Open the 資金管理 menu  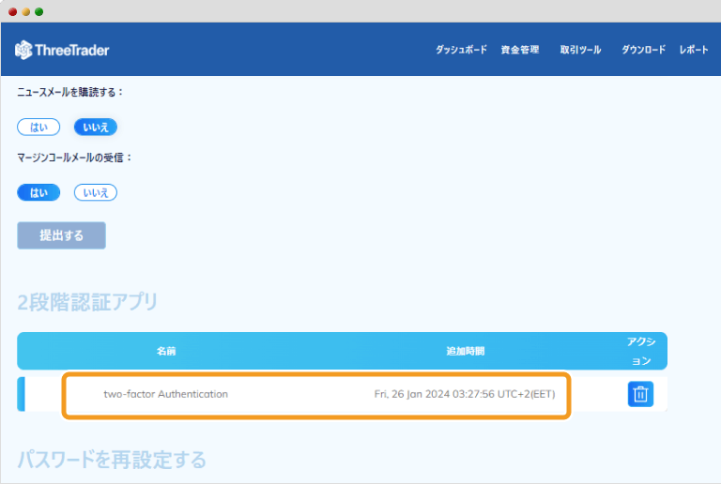point(520,50)
